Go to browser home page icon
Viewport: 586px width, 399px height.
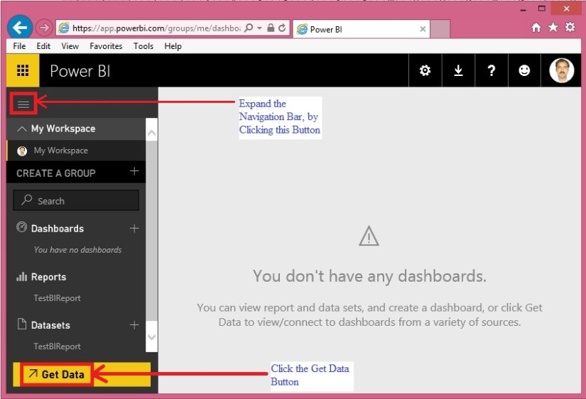tap(536, 27)
